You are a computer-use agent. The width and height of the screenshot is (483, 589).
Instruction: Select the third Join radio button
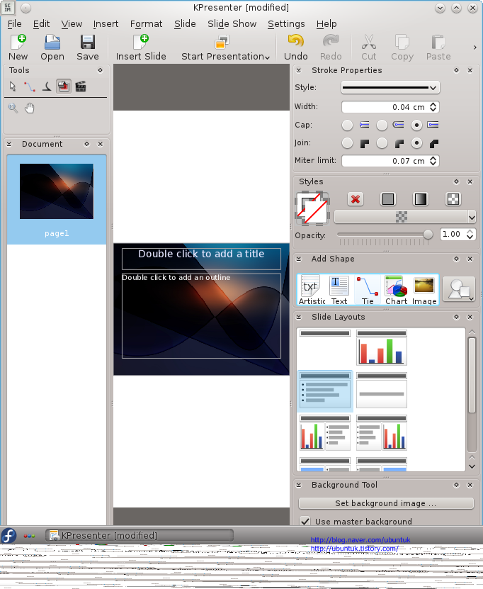(x=416, y=143)
